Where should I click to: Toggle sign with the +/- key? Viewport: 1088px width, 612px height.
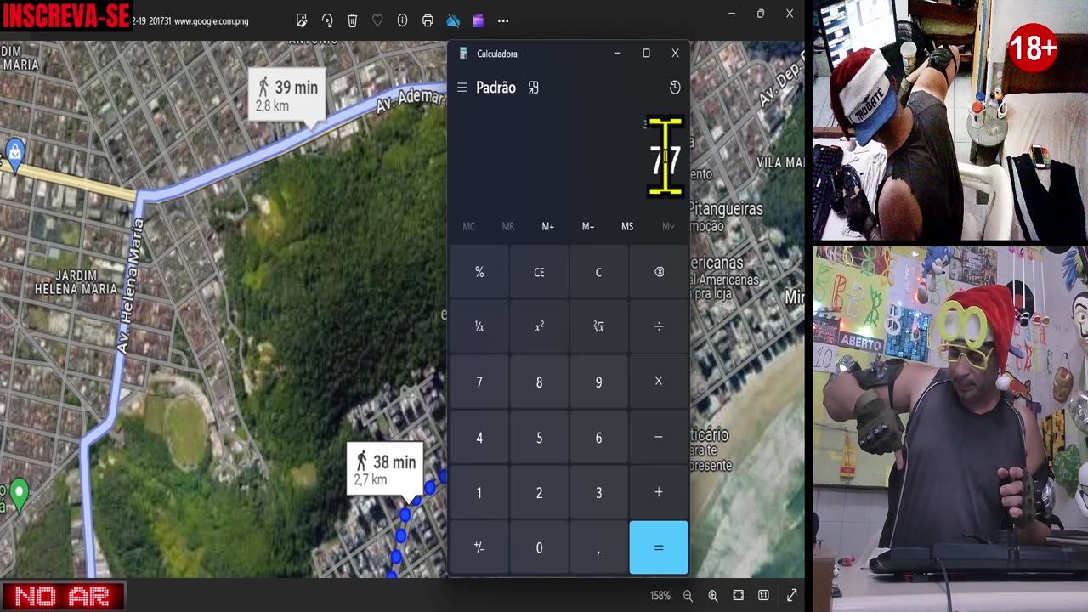(x=479, y=547)
